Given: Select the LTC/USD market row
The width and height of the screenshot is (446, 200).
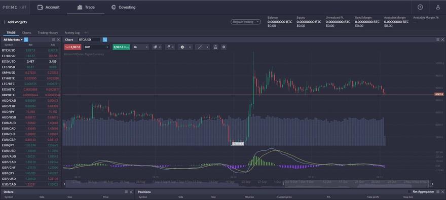Looking at the screenshot, I should pos(31,67).
